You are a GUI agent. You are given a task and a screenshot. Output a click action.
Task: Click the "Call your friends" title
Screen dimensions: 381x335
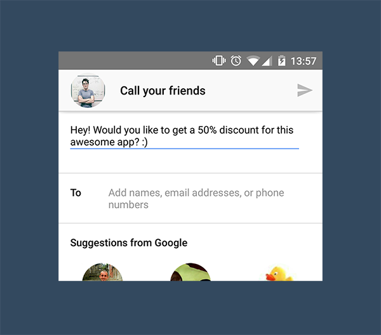(163, 91)
